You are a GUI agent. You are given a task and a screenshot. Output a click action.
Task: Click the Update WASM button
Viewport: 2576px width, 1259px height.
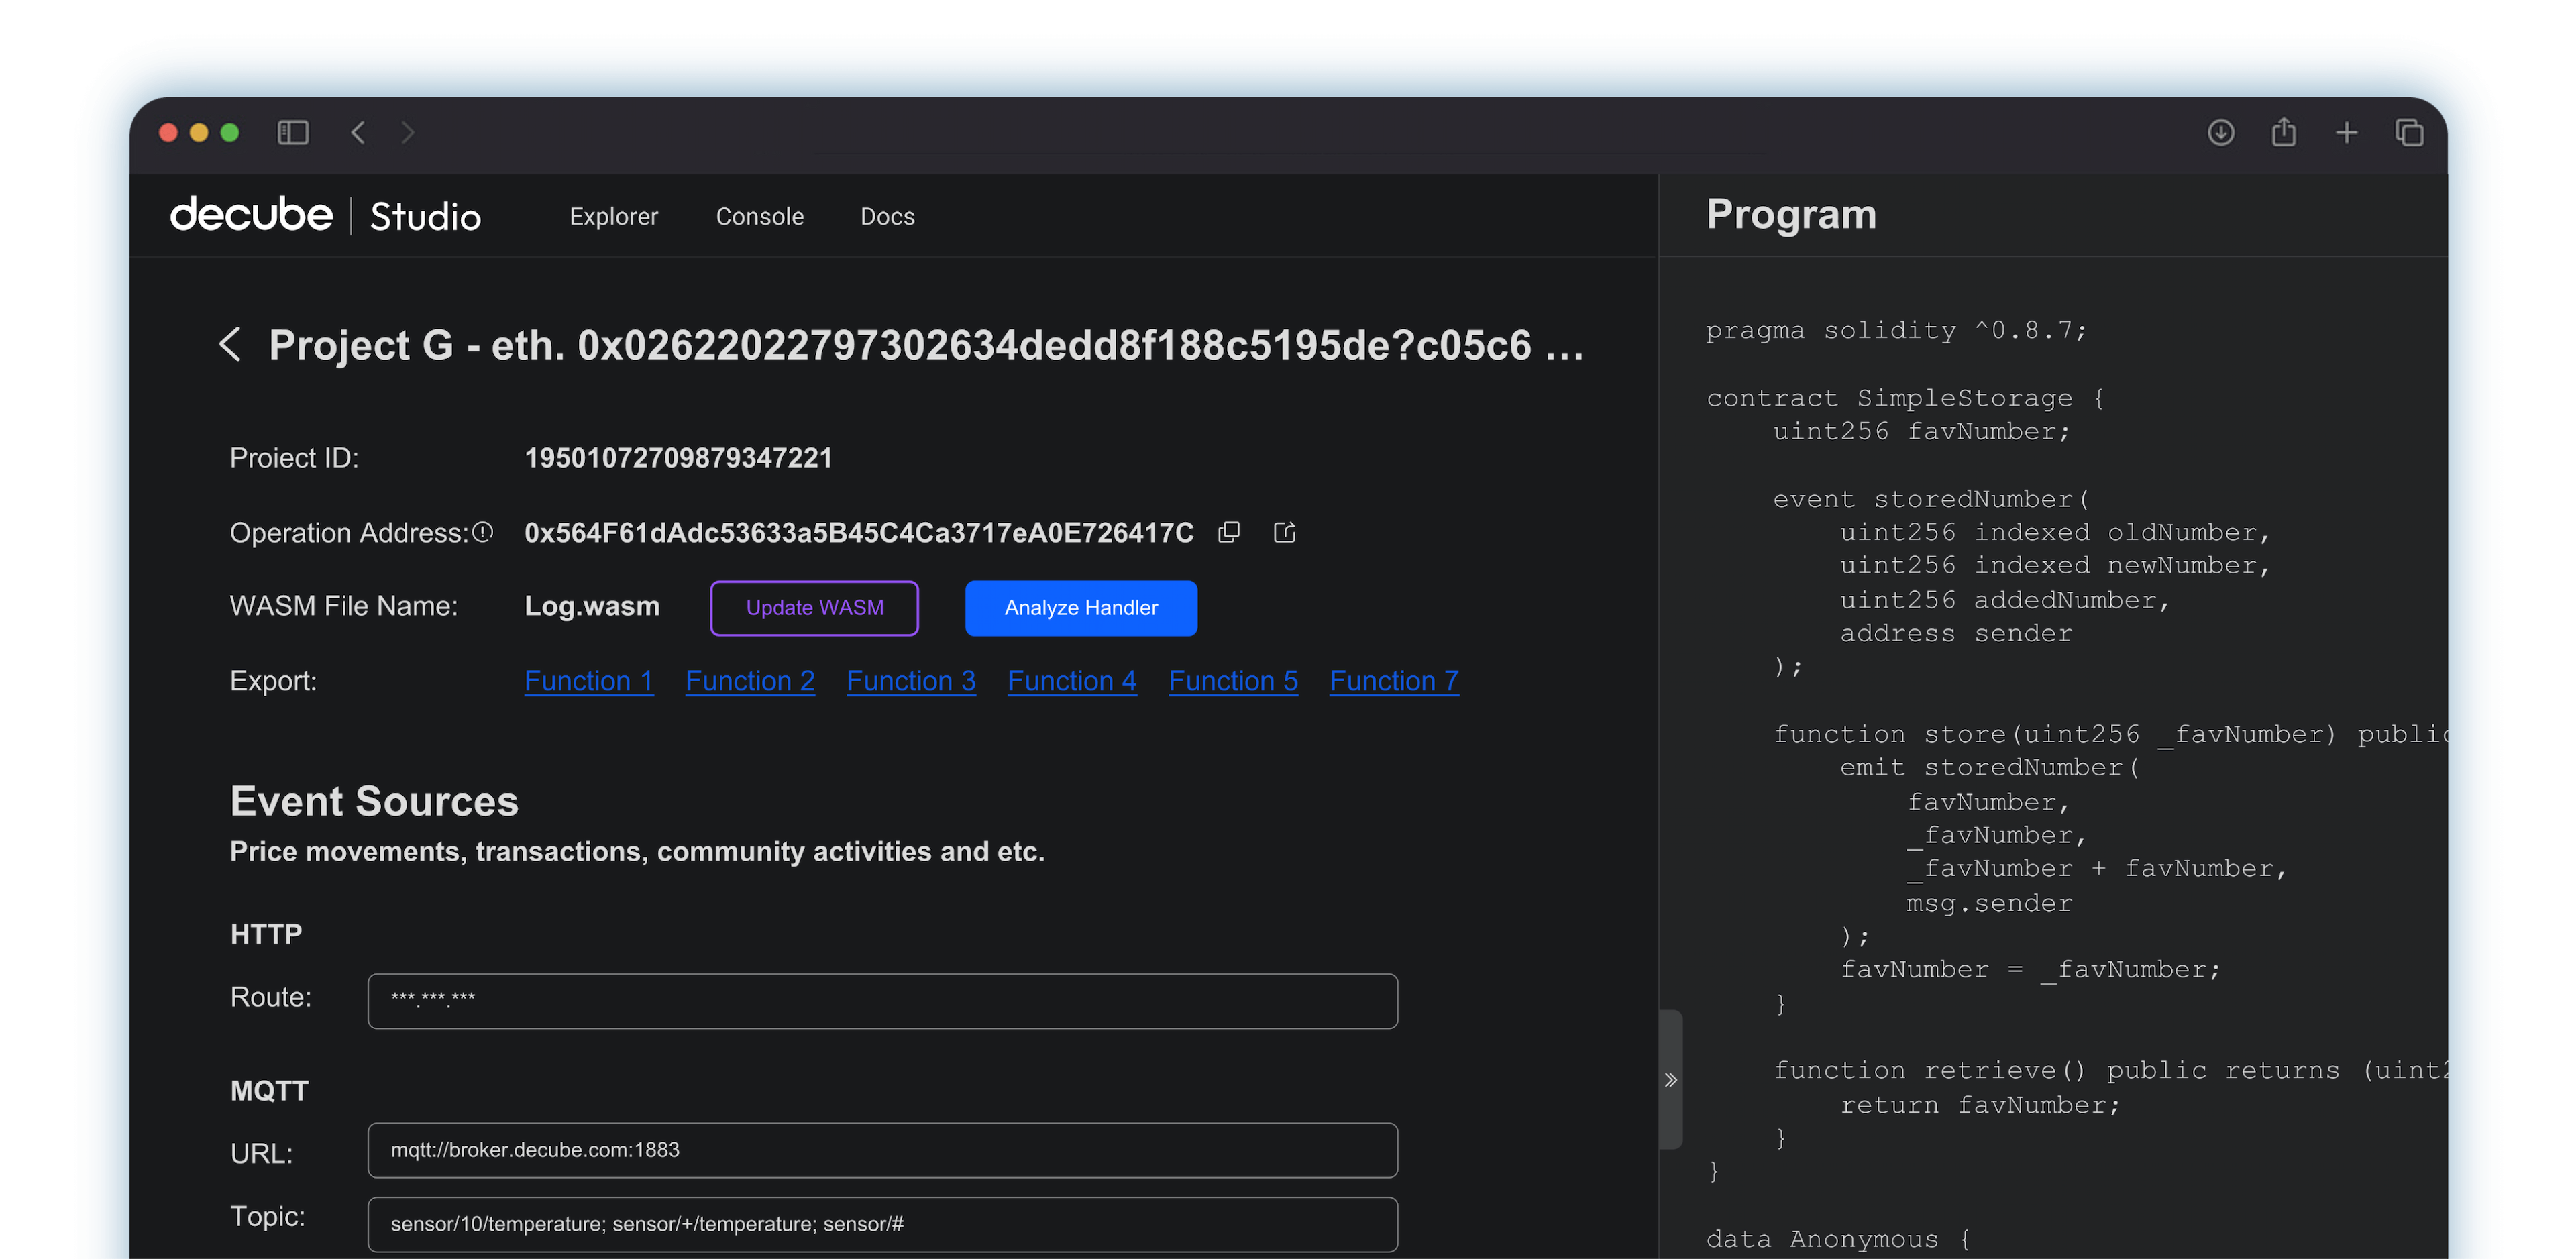pos(814,608)
